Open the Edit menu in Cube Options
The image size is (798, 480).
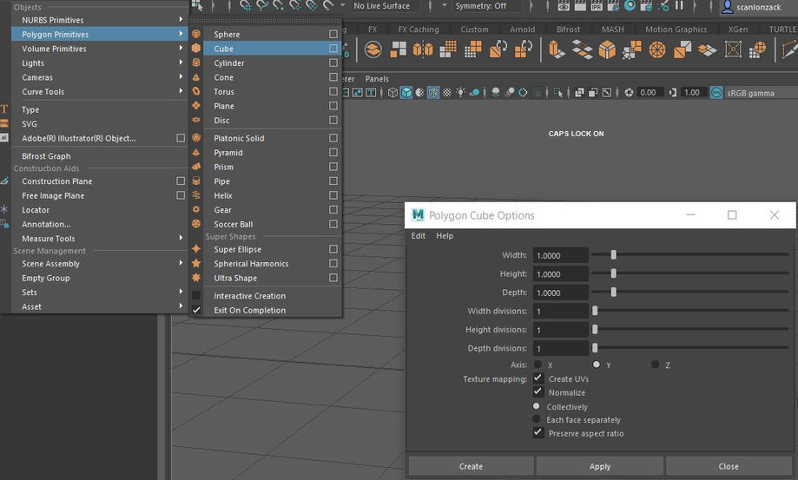coord(419,236)
